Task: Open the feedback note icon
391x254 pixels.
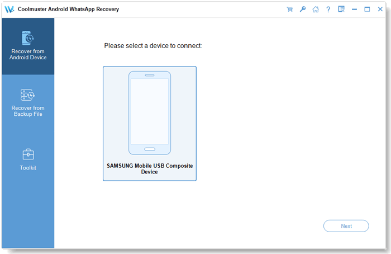Action: [x=341, y=10]
